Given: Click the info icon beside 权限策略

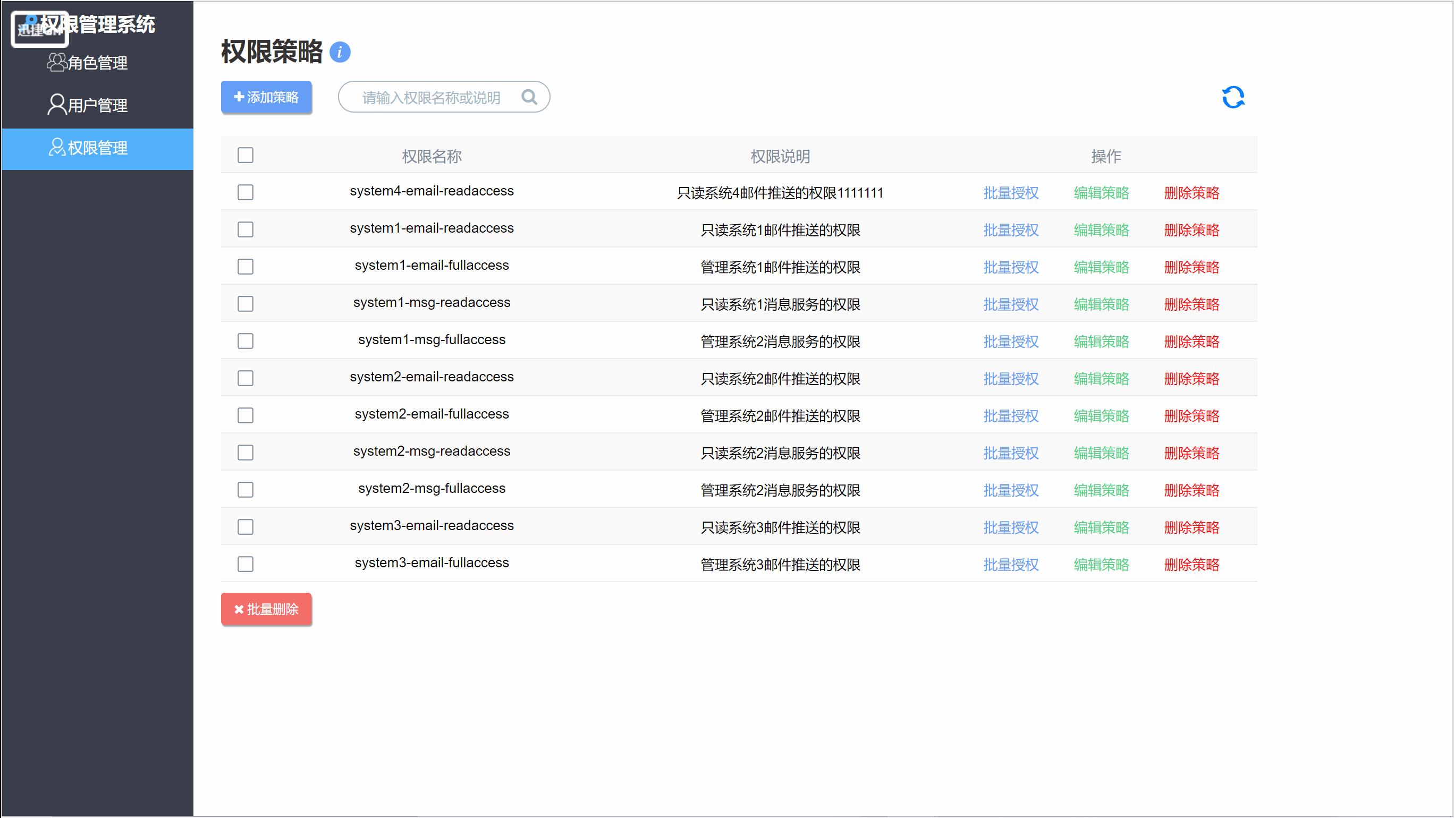Looking at the screenshot, I should coord(340,52).
